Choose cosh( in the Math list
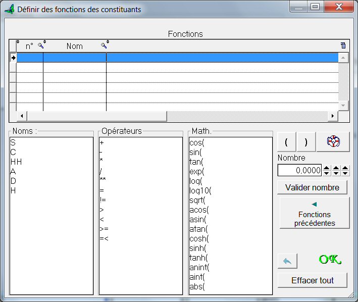This screenshot has height=302, width=358. (x=199, y=238)
